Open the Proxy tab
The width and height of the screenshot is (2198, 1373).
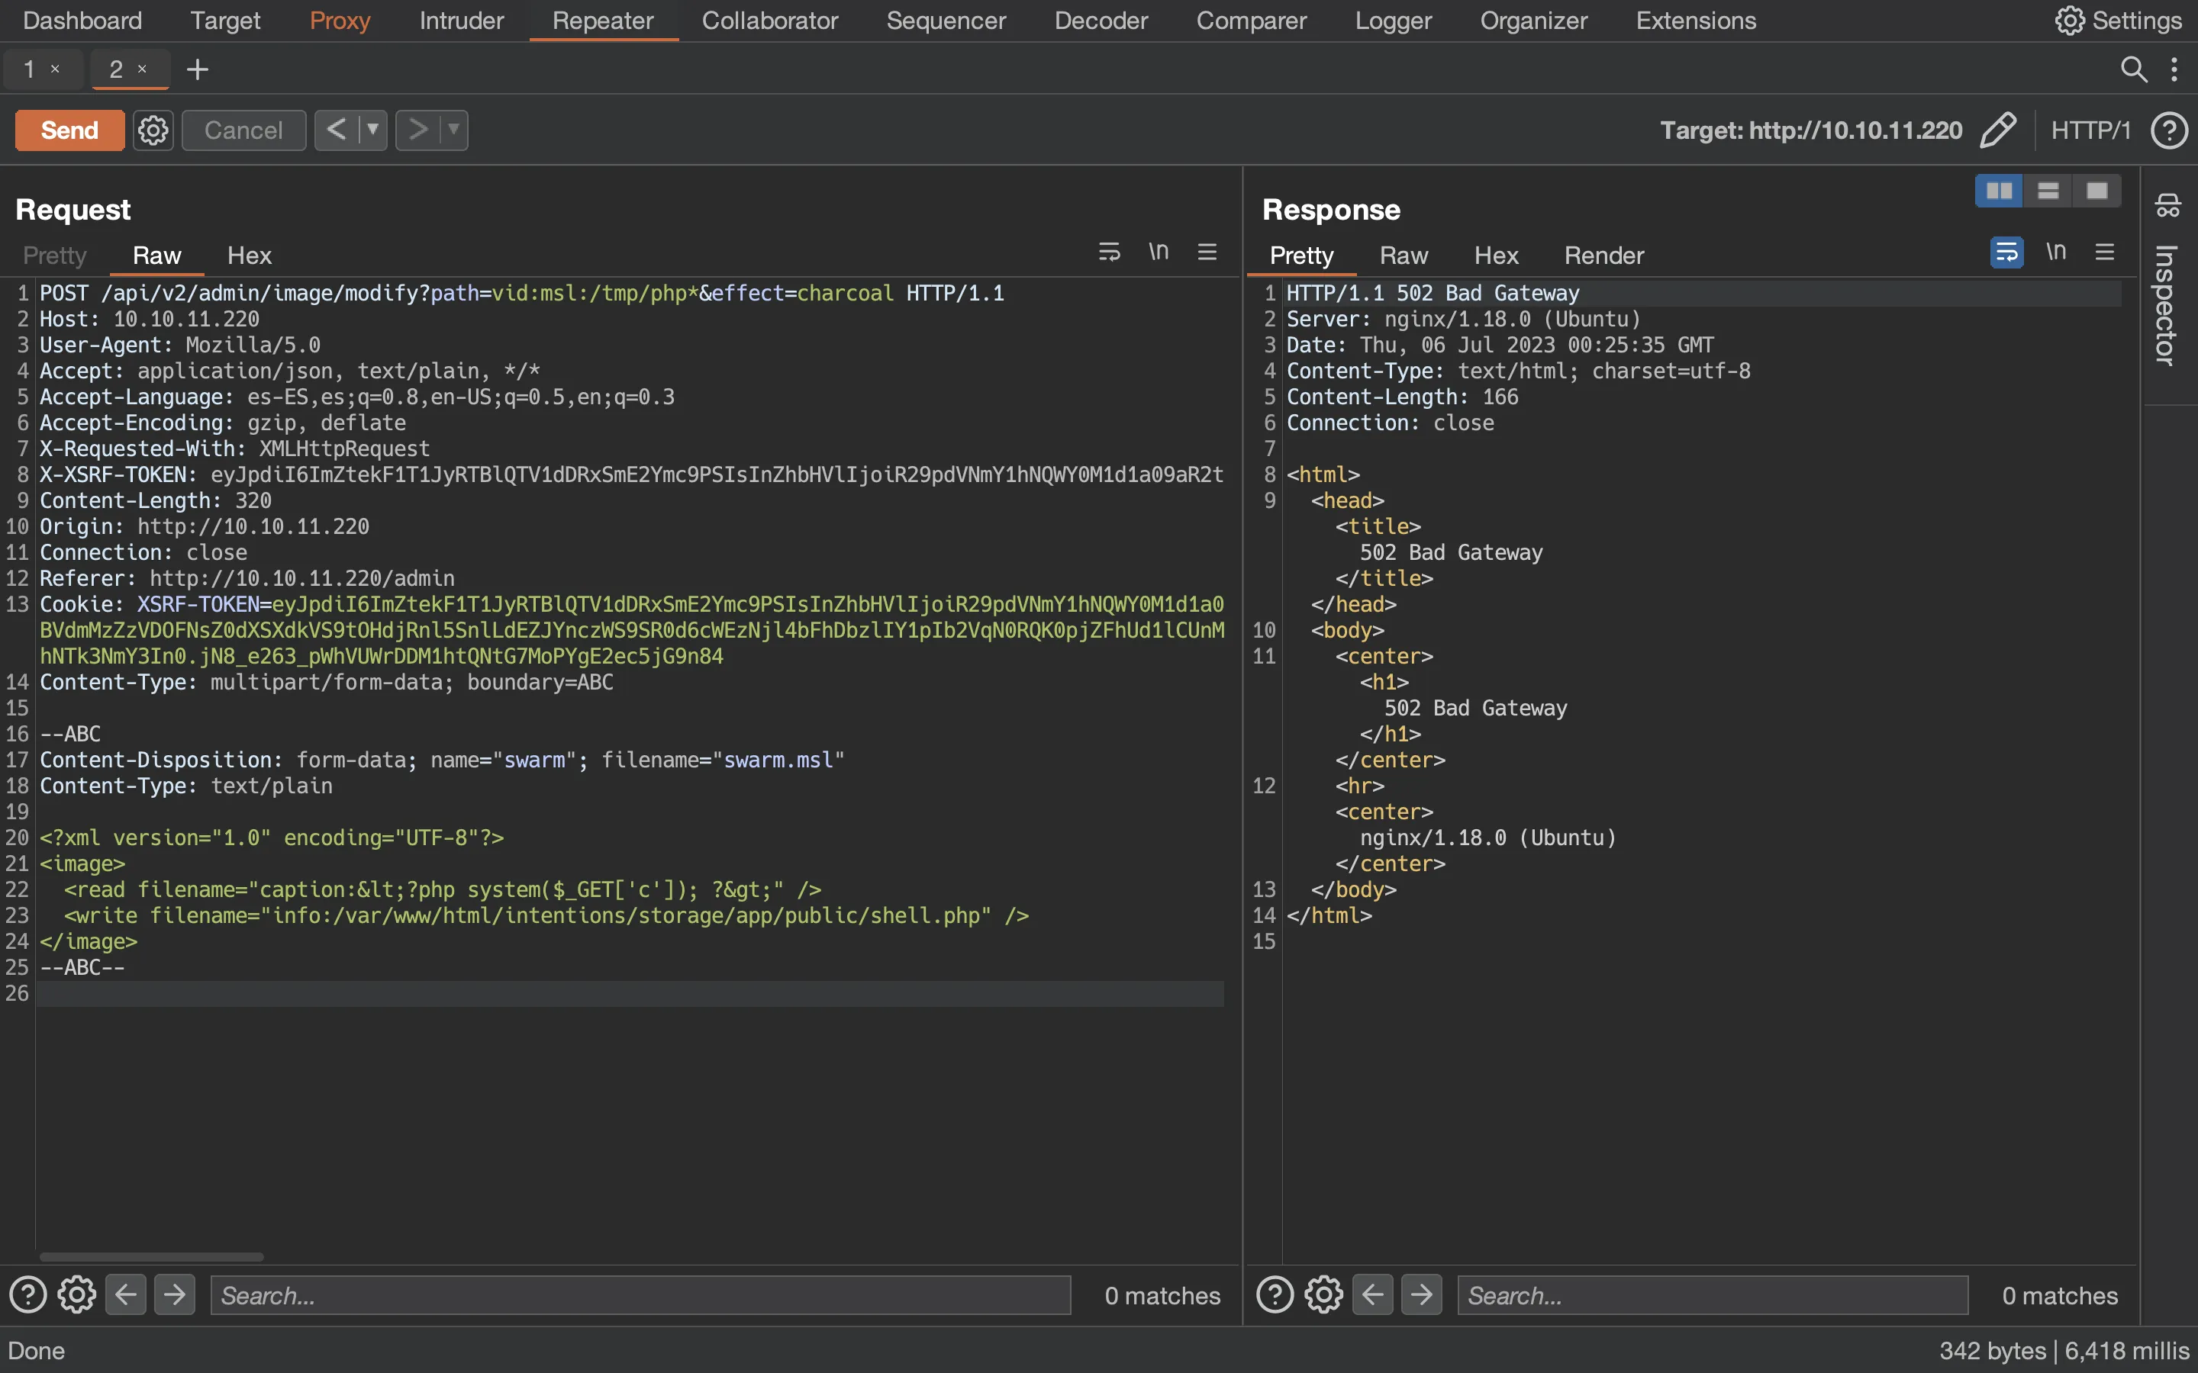click(x=340, y=20)
